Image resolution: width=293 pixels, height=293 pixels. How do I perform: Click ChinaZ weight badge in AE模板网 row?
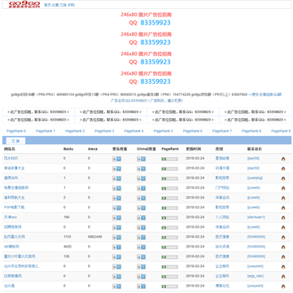[141, 247]
